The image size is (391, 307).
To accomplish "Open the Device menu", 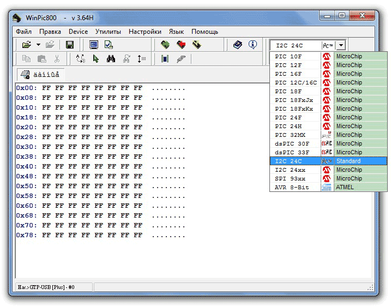I will pyautogui.click(x=79, y=32).
